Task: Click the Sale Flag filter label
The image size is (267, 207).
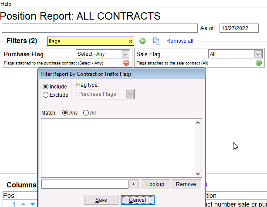Action: point(149,54)
